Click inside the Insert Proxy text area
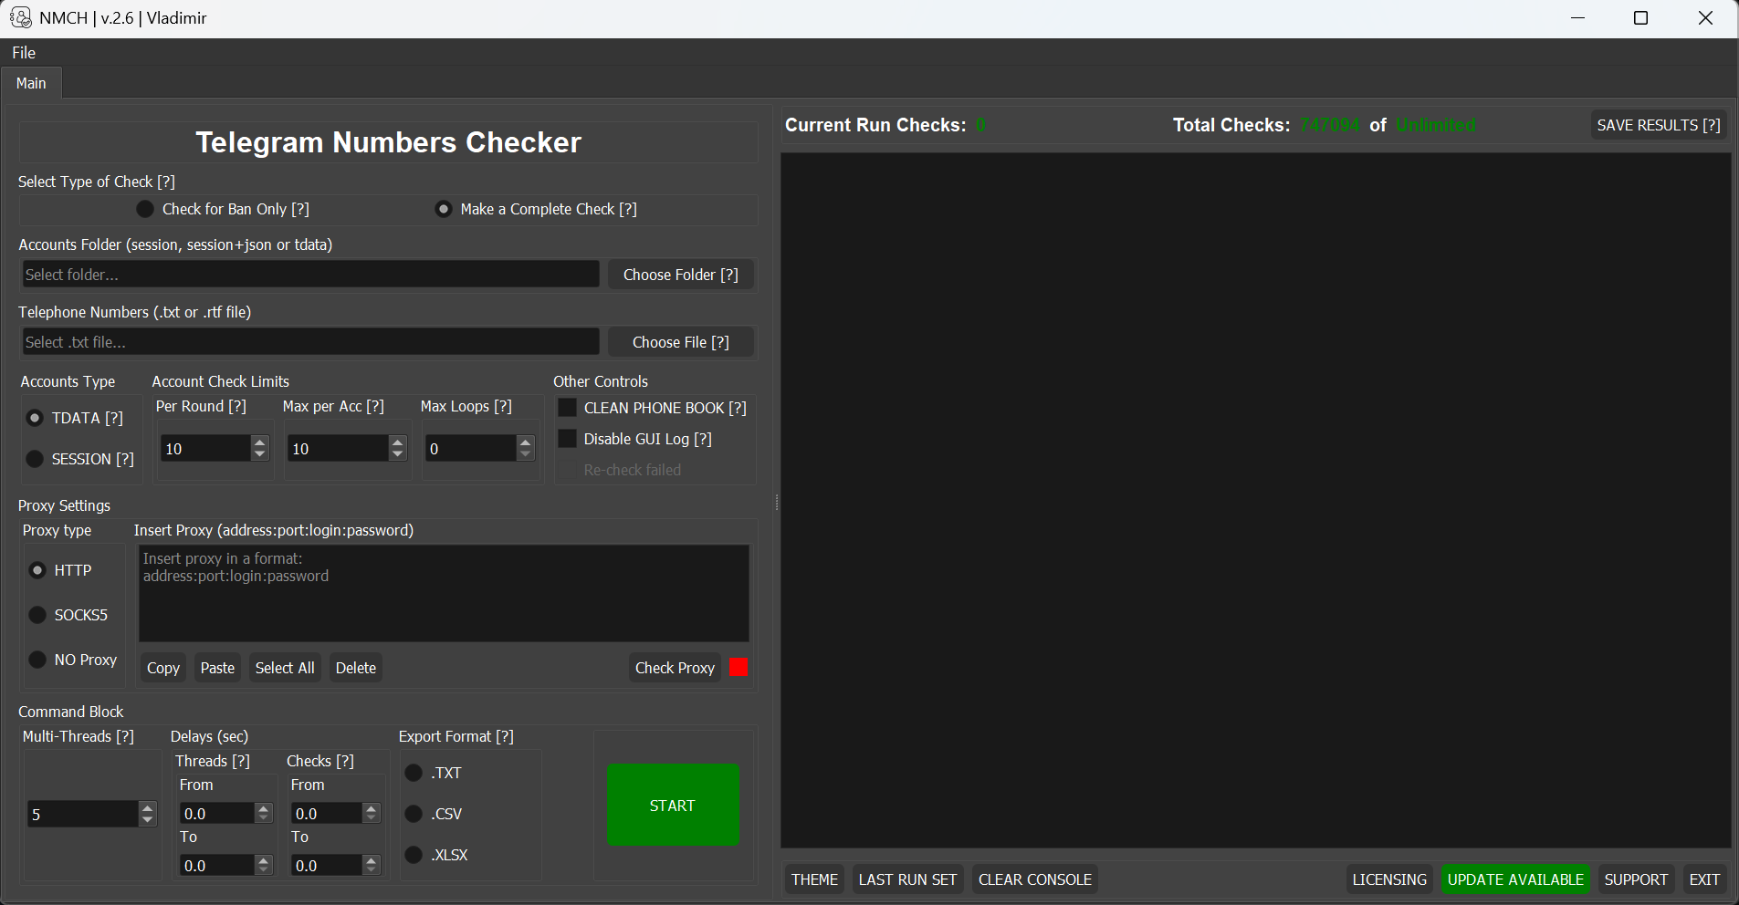1739x905 pixels. [x=444, y=593]
